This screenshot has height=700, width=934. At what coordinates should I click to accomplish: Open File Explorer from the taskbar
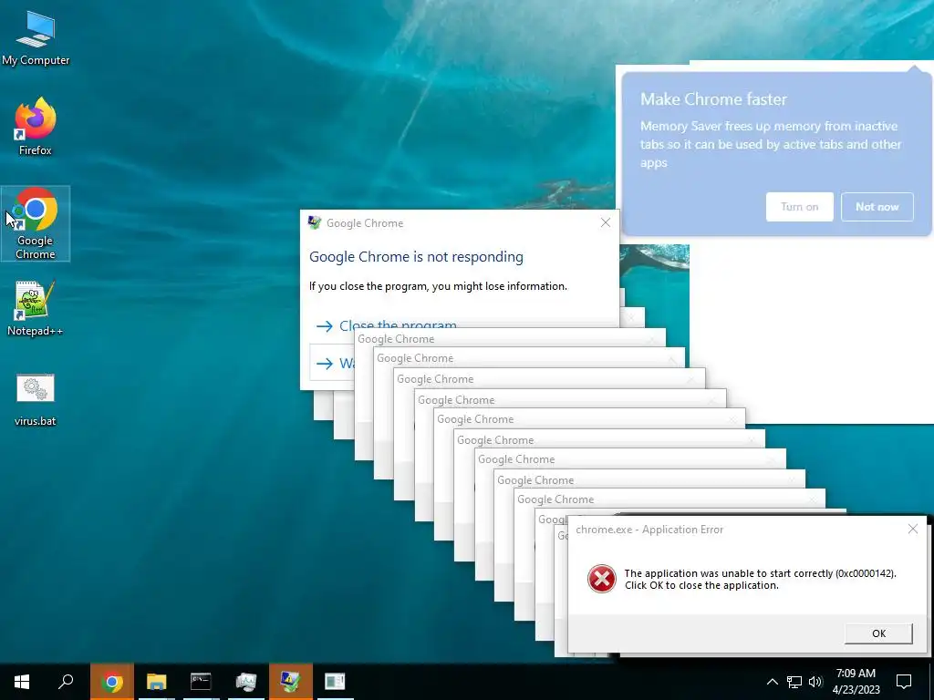coord(156,682)
